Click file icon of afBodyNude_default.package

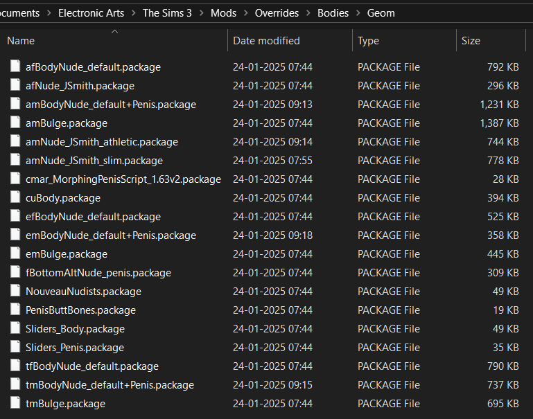(15, 66)
